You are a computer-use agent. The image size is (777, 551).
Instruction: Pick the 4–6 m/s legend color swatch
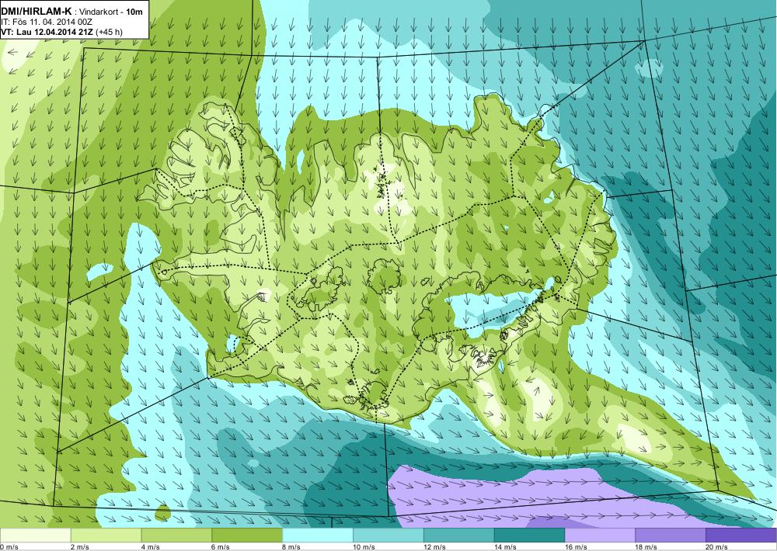pos(176,535)
